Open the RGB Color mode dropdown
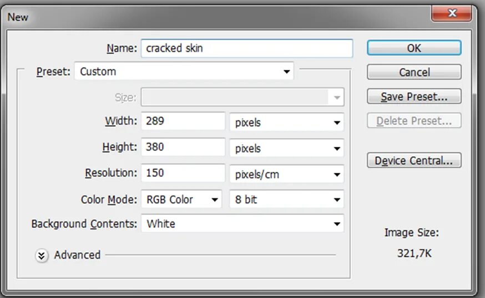Screen dimensions: 485x298 181,199
